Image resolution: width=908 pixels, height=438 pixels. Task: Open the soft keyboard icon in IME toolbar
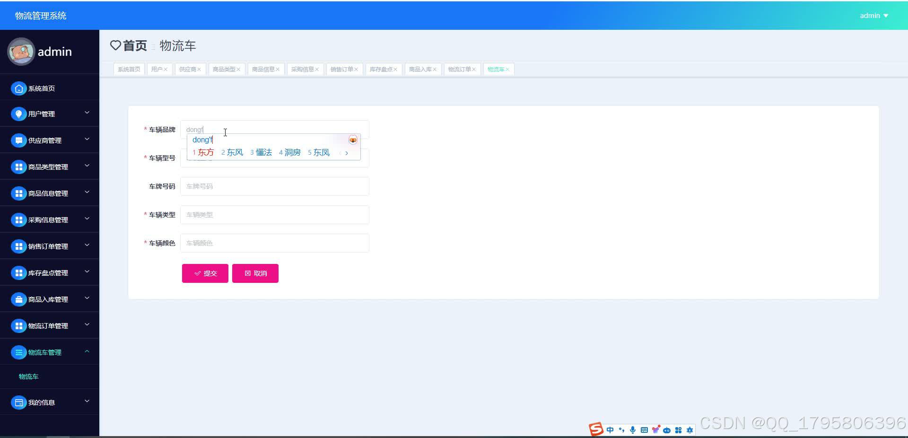[x=644, y=430]
